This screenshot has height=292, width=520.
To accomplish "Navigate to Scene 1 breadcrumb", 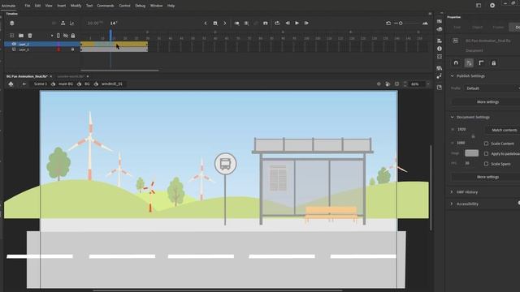I will click(x=41, y=84).
